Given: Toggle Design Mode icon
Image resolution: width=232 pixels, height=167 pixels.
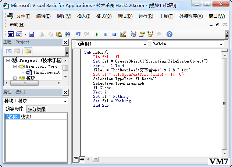Looking at the screenshot, I should pyautogui.click(x=123, y=34).
